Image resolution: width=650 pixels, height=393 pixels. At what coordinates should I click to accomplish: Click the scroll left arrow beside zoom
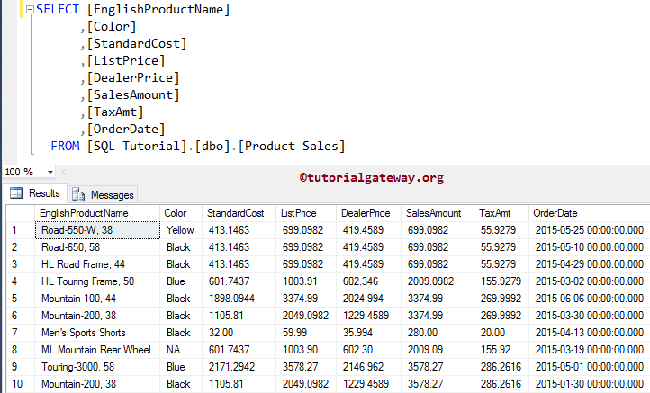[x=63, y=172]
